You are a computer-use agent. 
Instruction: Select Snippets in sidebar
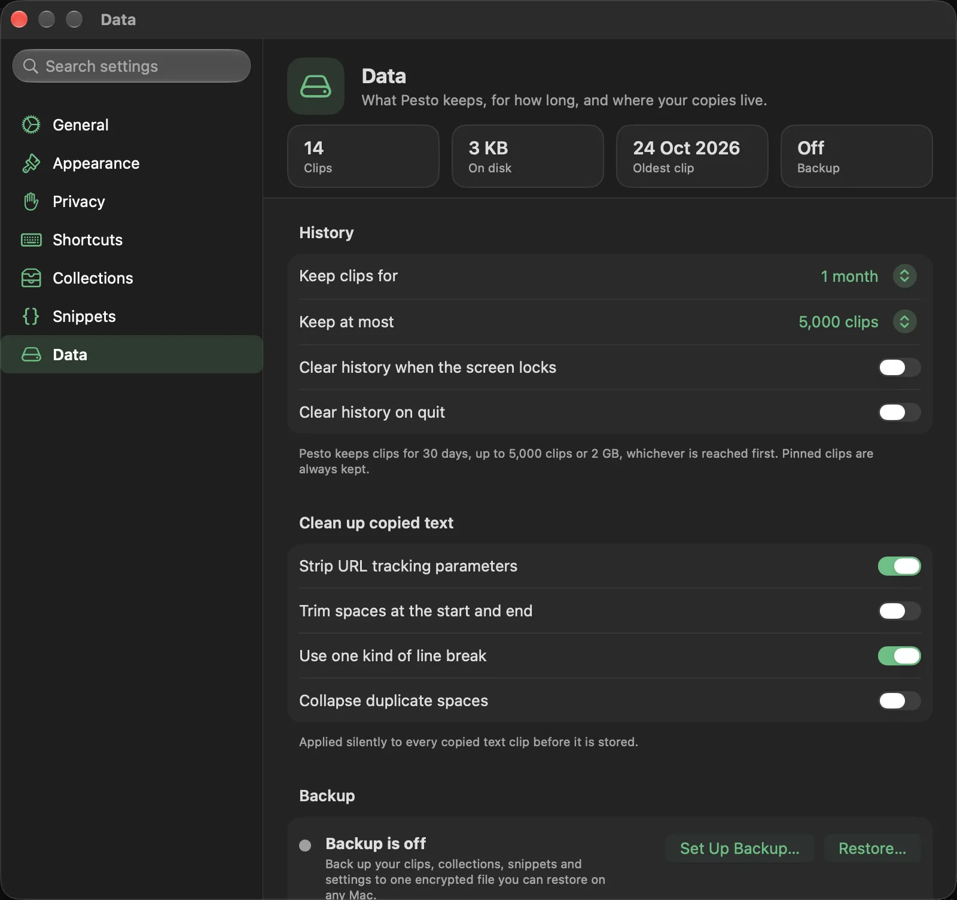(132, 316)
